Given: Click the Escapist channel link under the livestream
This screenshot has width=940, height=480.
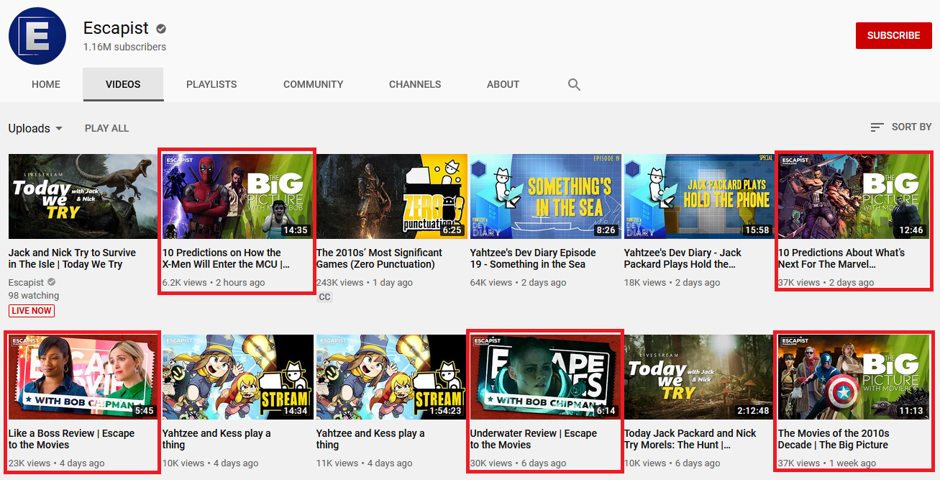Looking at the screenshot, I should coord(26,283).
